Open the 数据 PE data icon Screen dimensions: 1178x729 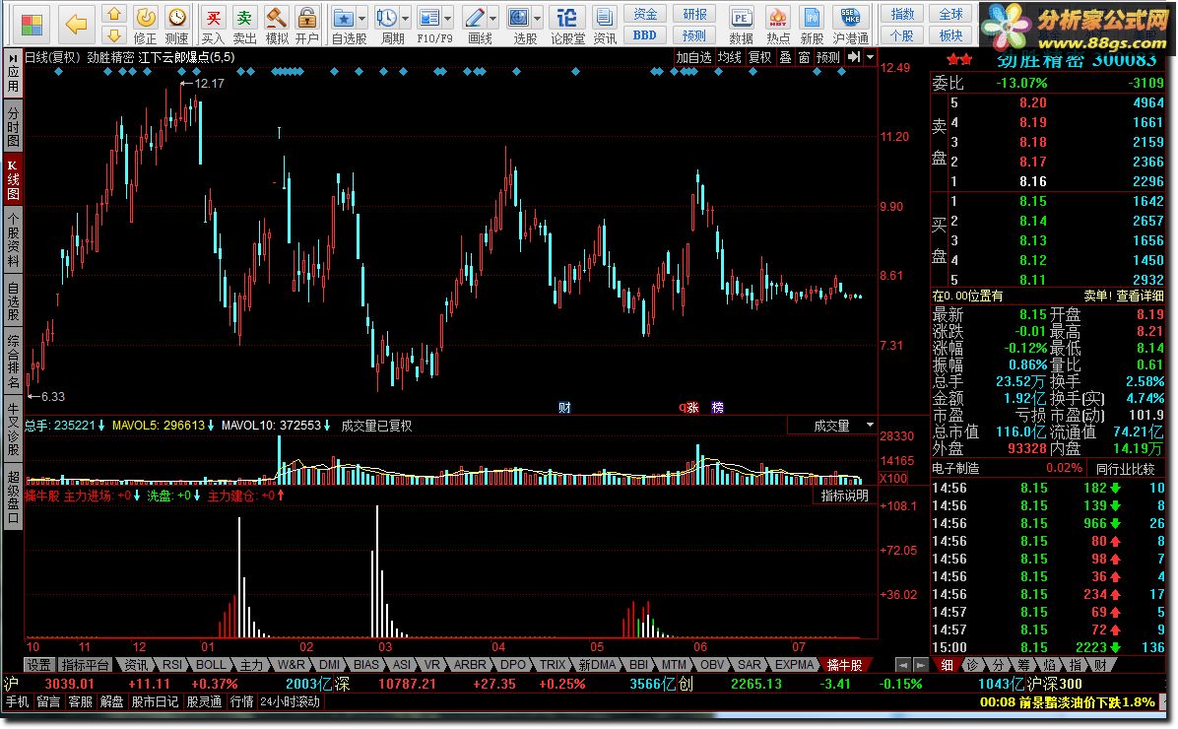pyautogui.click(x=741, y=25)
